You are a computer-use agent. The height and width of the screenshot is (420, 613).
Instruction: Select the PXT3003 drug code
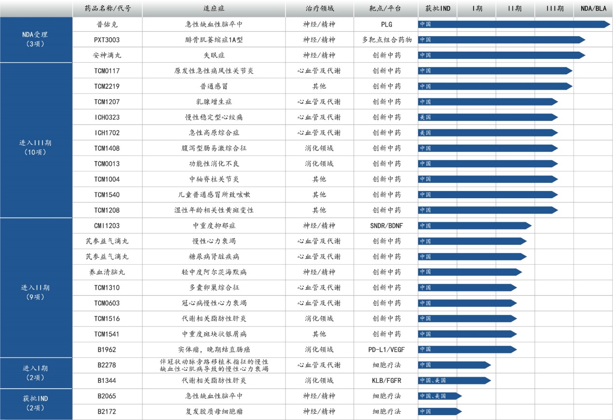point(107,40)
